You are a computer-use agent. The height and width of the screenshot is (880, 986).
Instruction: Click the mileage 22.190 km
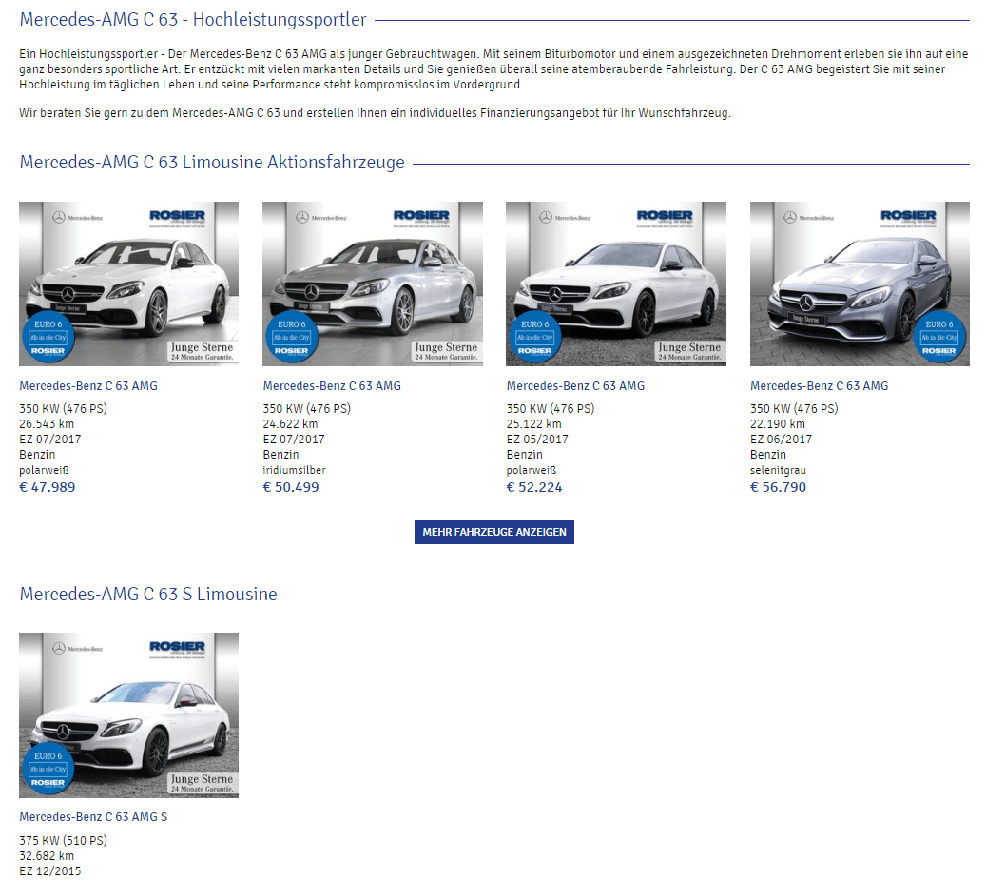click(x=777, y=424)
